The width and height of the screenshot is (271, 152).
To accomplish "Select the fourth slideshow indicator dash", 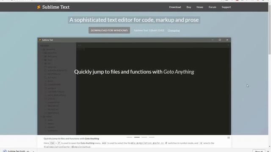I will (x=152, y=137).
